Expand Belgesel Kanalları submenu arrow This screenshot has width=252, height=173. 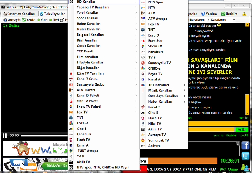pyautogui.click(x=136, y=35)
